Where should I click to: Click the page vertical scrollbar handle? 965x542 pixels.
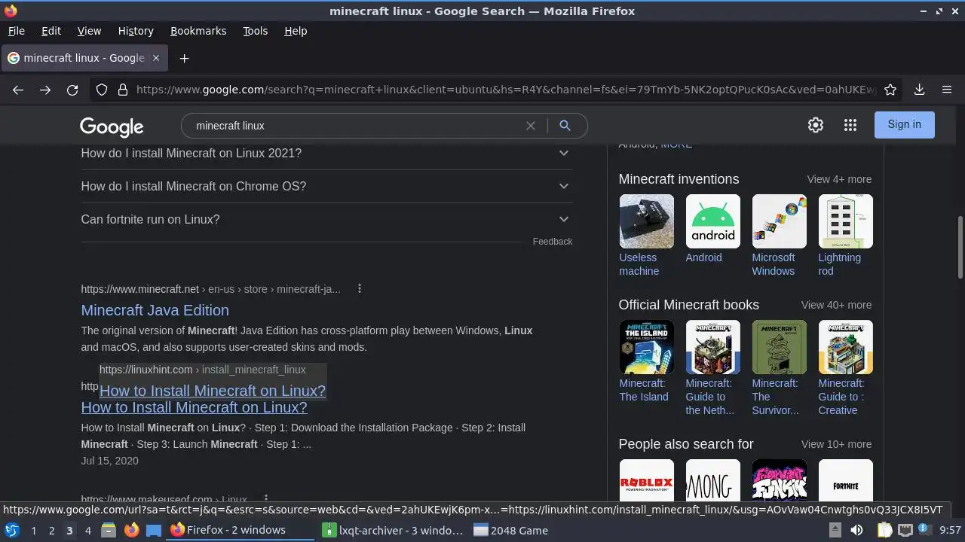point(960,246)
